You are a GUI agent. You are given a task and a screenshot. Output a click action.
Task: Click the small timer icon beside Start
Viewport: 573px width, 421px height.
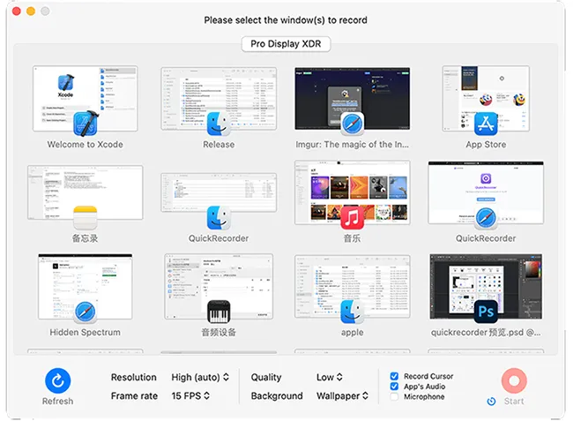tap(490, 402)
